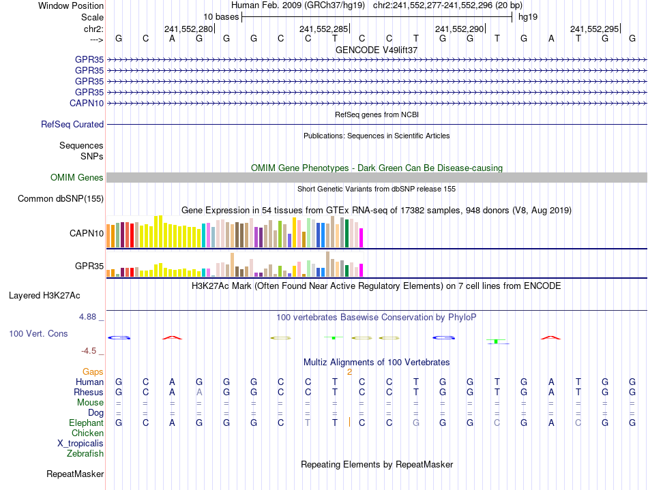648x490 pixels.
Task: Click position marker 241,552,290
Action: click(x=459, y=29)
